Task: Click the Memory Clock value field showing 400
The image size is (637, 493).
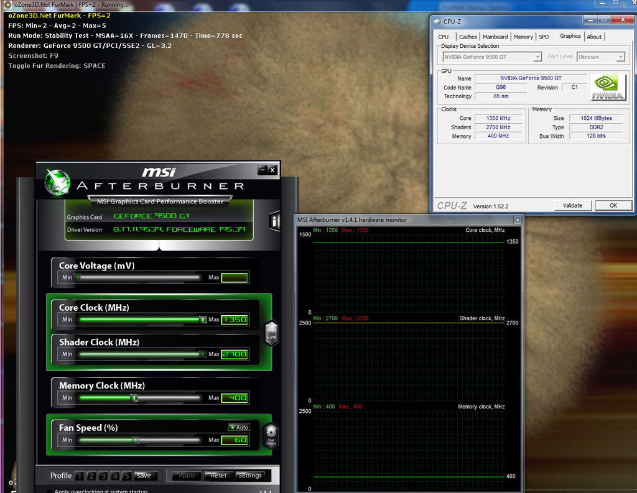Action: point(235,398)
